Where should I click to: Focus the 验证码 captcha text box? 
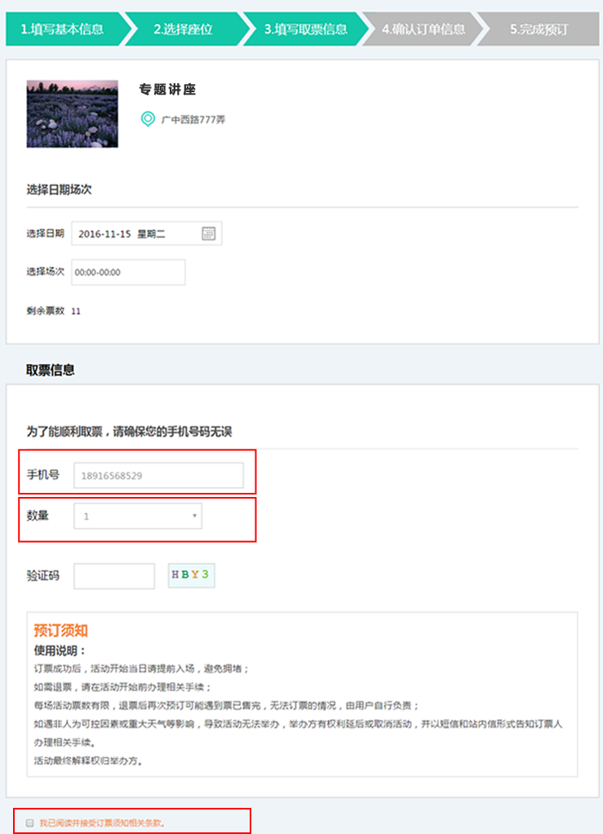114,575
